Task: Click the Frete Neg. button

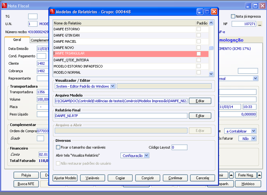Action: click(246, 175)
